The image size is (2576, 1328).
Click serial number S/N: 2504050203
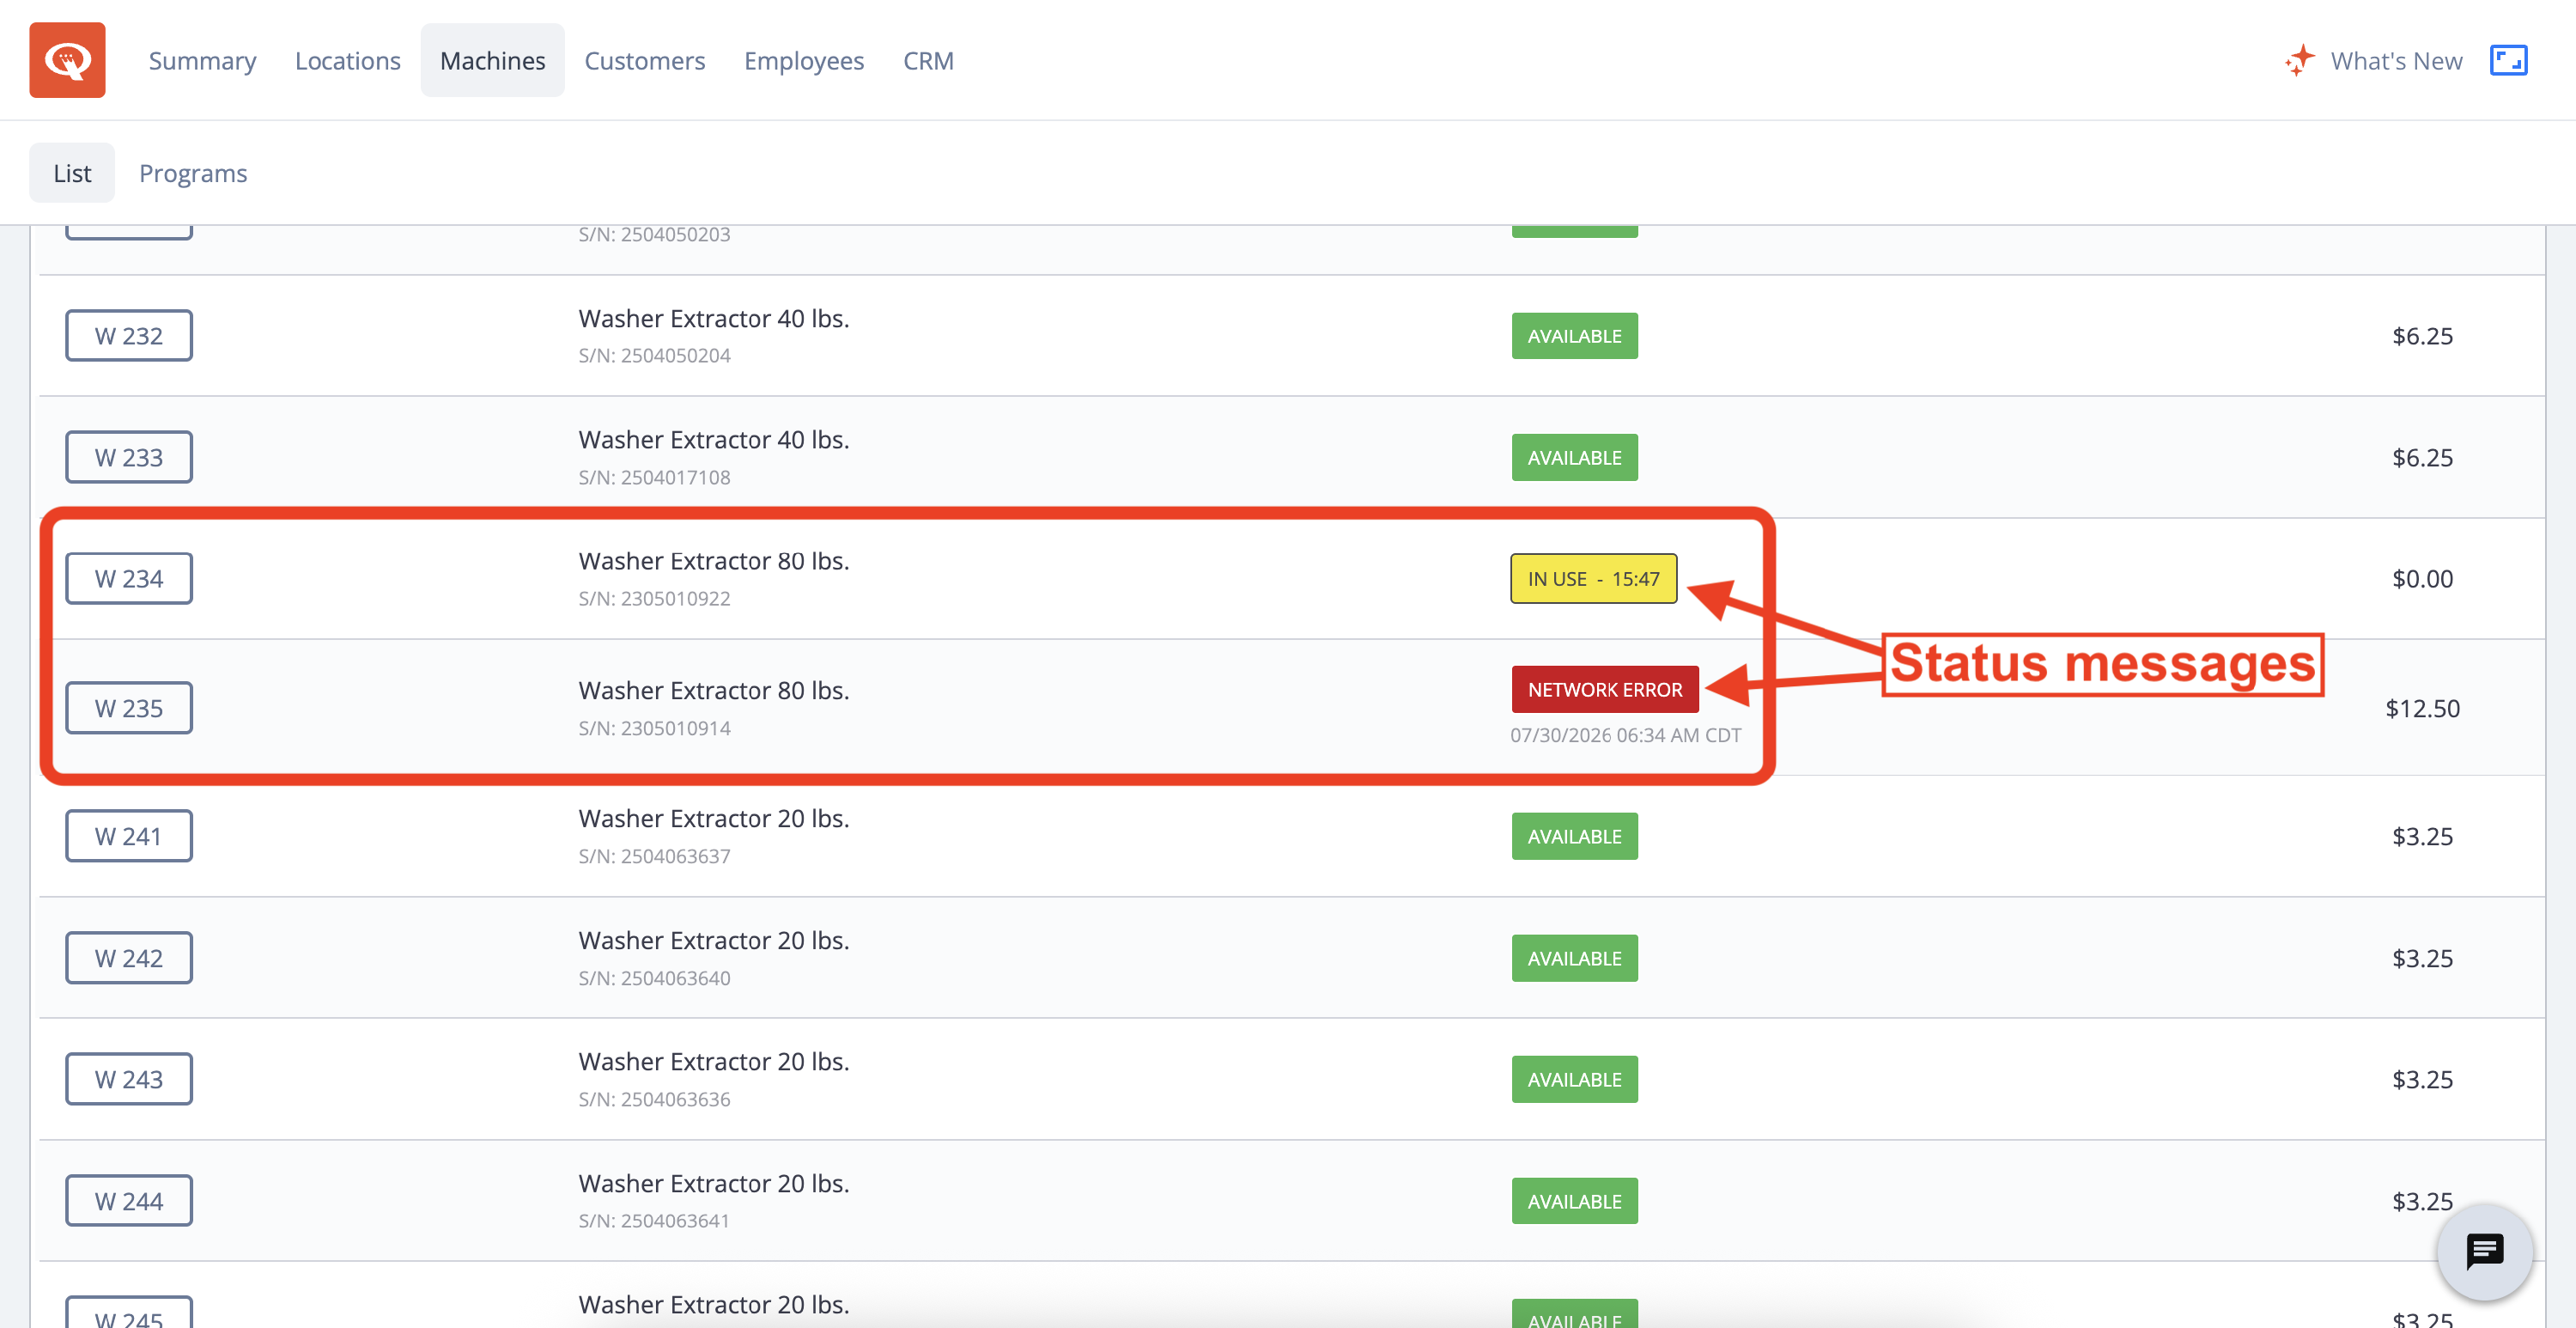tap(655, 235)
